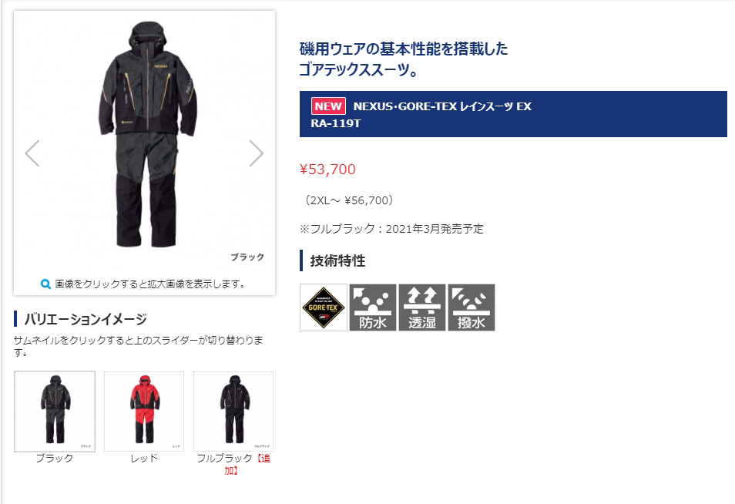Image resolution: width=735 pixels, height=504 pixels.
Task: Click the 透湿 breathable feature icon
Action: click(x=422, y=307)
